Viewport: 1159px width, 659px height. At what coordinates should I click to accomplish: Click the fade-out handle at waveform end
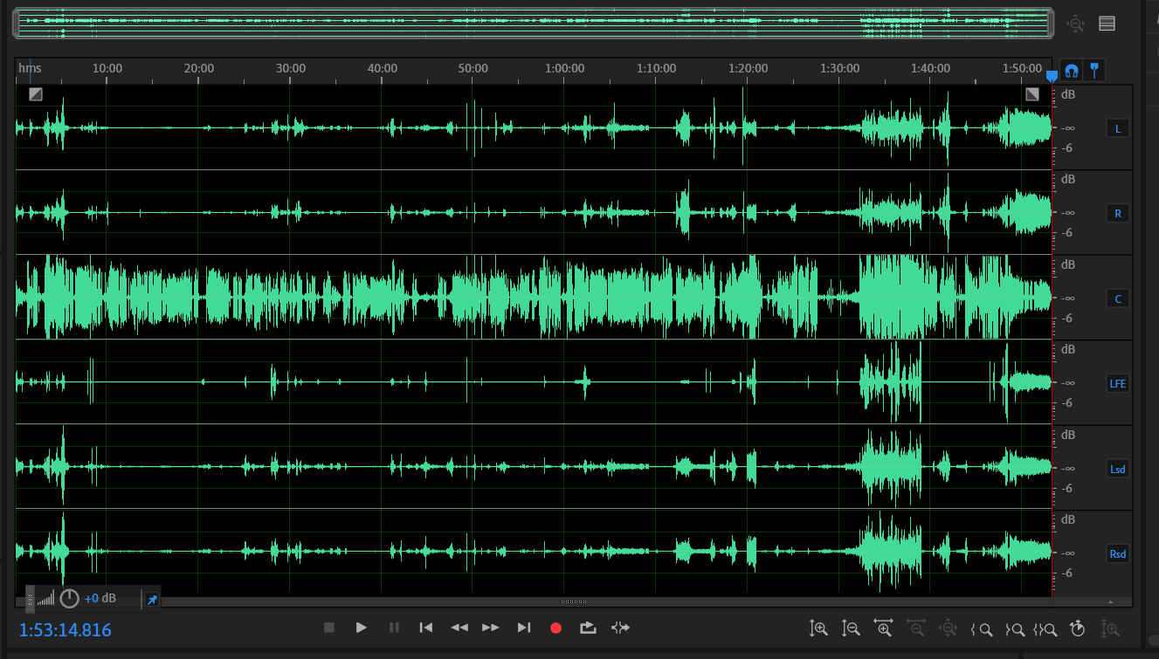point(1032,94)
